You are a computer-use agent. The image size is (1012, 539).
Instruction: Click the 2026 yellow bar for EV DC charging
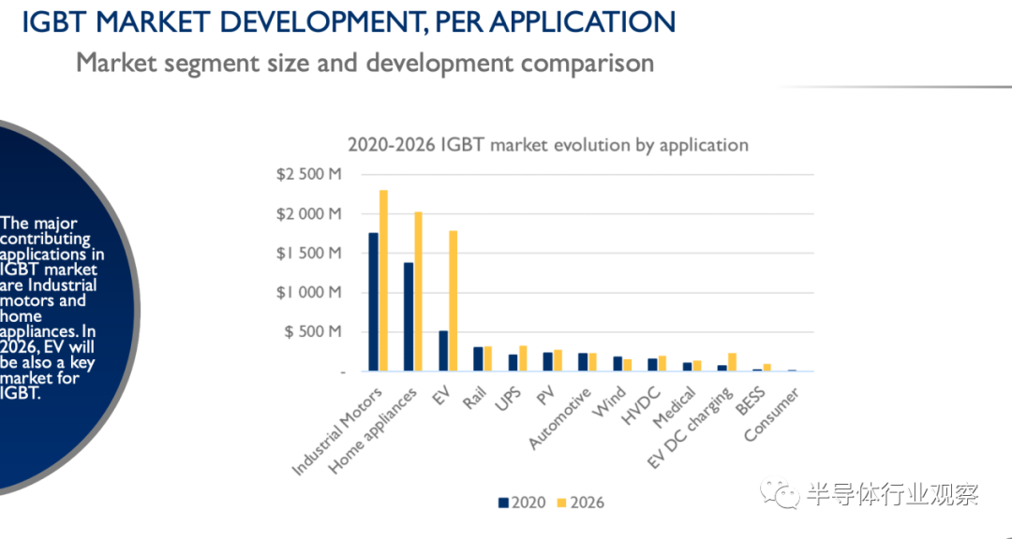coord(732,362)
